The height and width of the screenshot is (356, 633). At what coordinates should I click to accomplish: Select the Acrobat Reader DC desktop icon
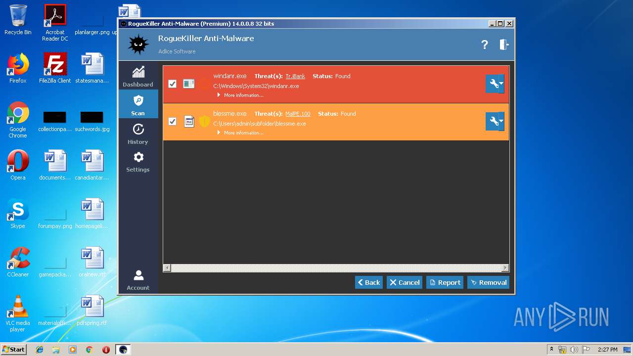point(55,23)
